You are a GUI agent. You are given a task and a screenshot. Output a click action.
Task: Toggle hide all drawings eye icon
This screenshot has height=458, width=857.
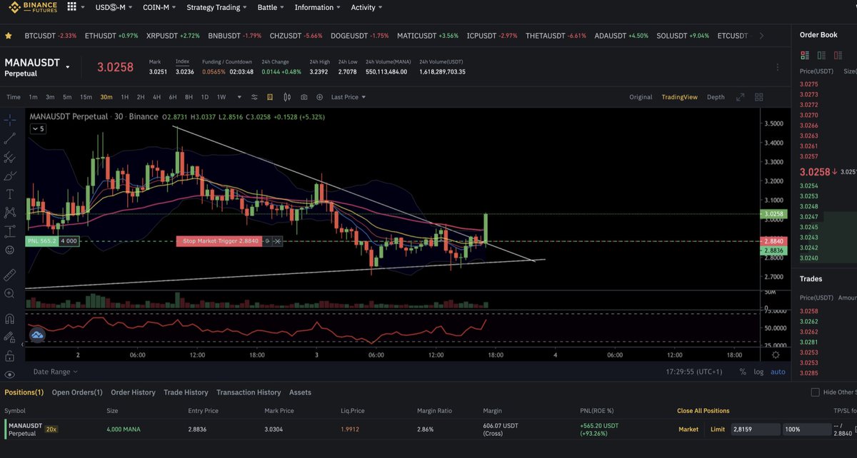pos(10,374)
